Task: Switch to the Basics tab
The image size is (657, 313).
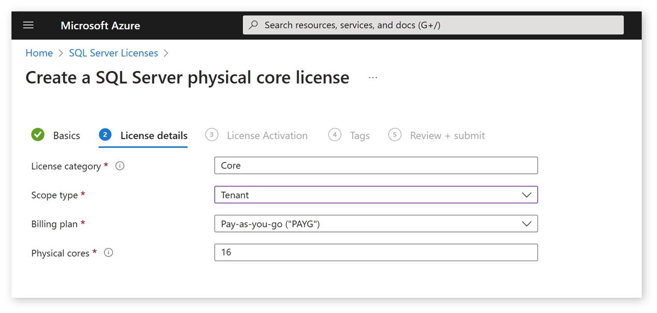Action: pos(66,135)
